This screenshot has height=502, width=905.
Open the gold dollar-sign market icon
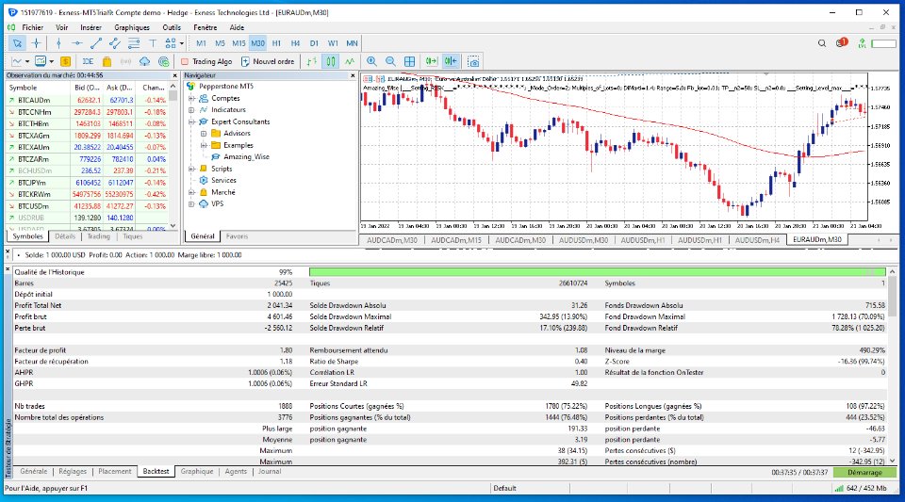coord(65,61)
